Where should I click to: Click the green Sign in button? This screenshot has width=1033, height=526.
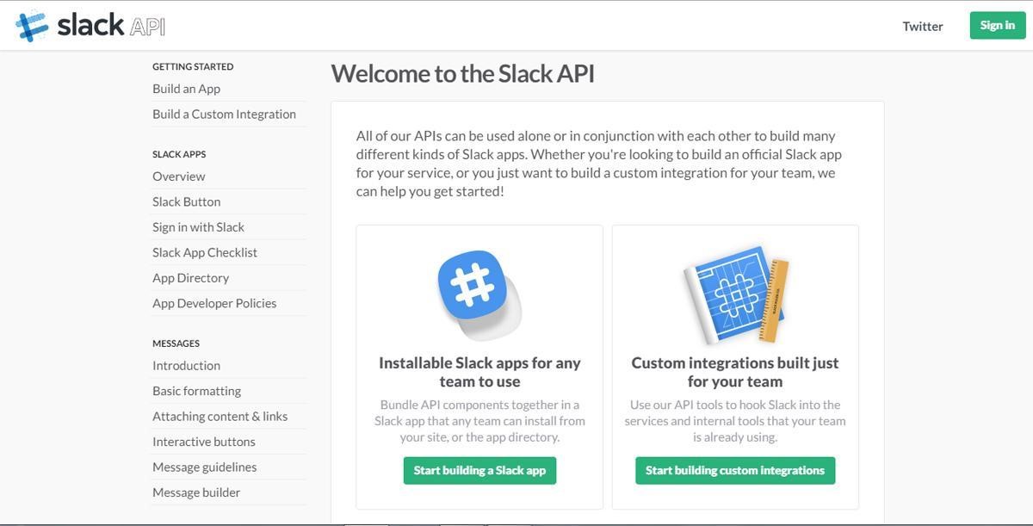998,25
